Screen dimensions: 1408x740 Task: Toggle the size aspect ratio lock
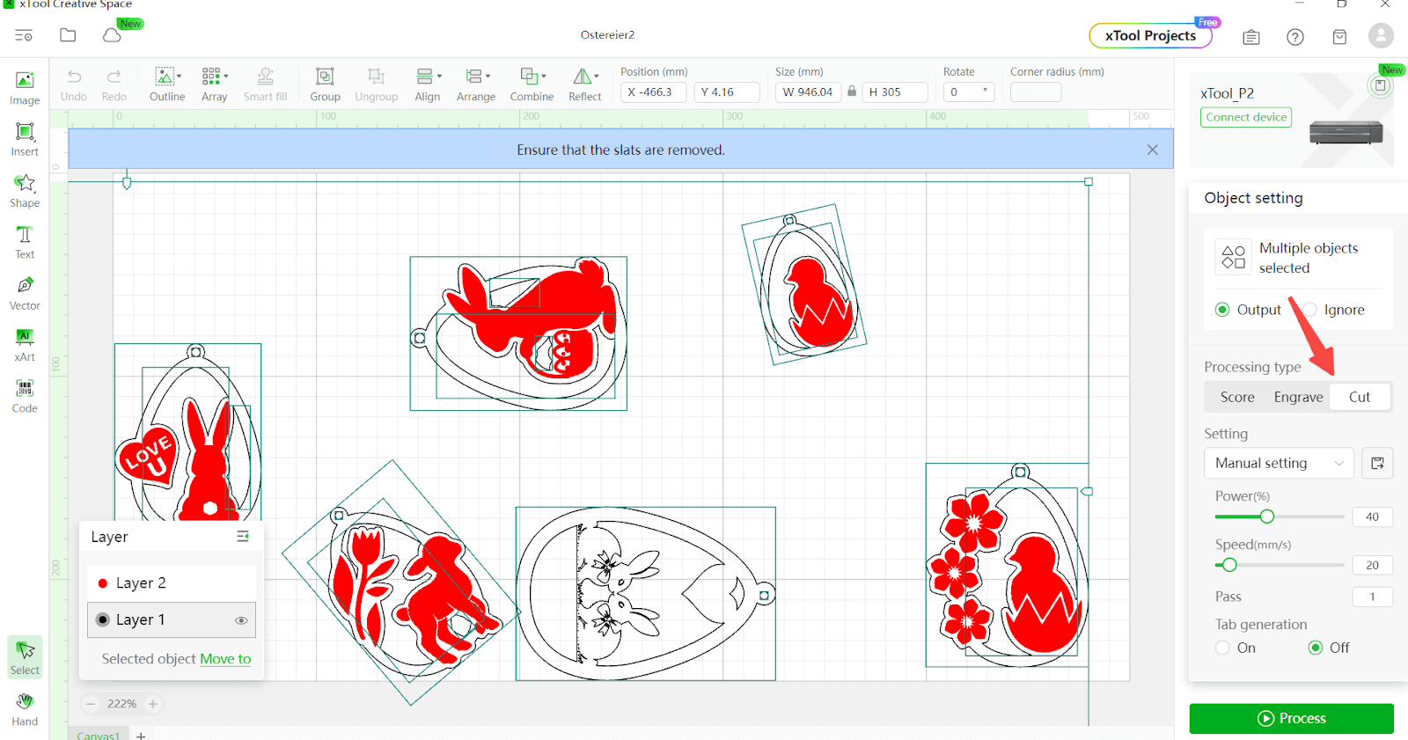coord(852,92)
